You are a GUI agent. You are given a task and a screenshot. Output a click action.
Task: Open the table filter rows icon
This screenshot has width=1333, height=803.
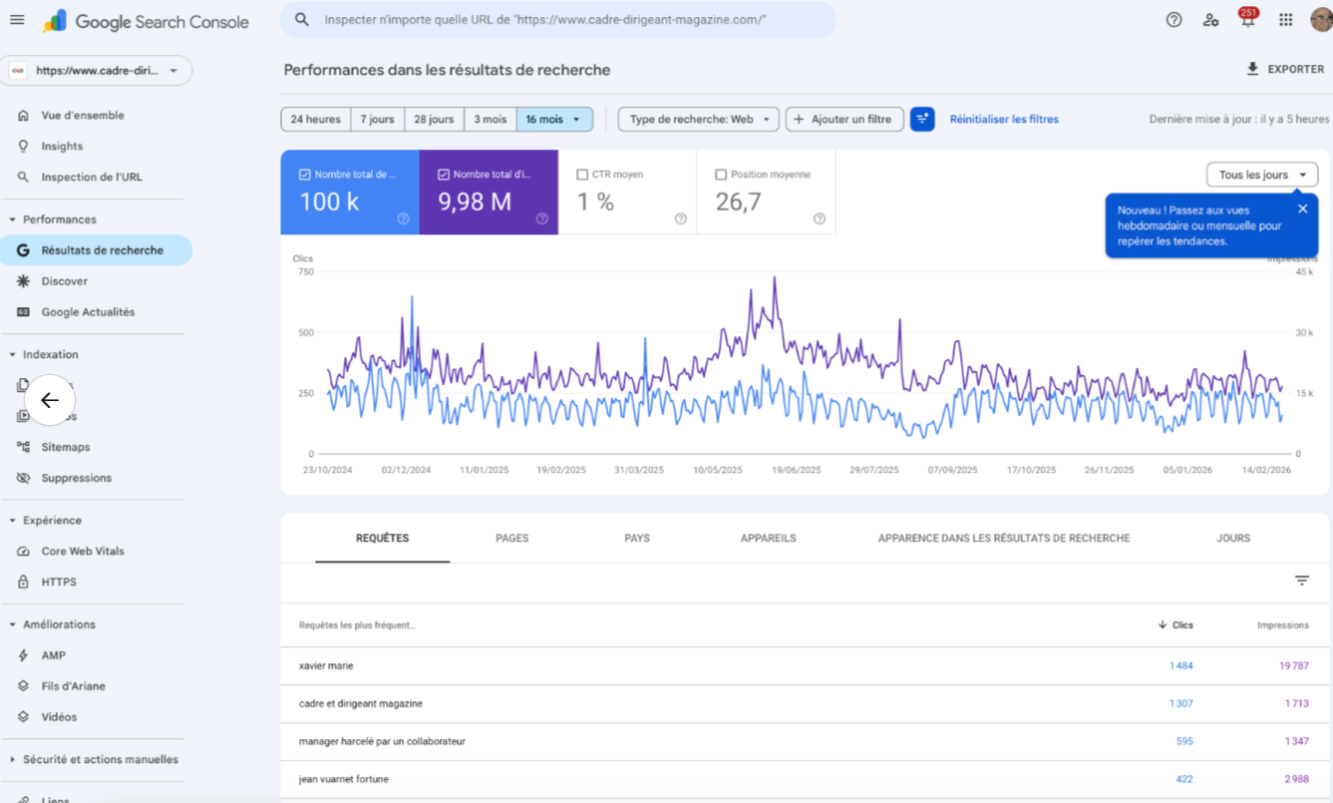(x=1301, y=581)
